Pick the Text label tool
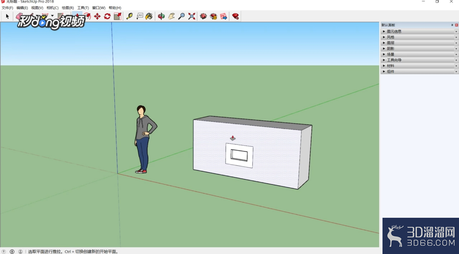Screen dimensions: 459x254 pyautogui.click(x=140, y=16)
